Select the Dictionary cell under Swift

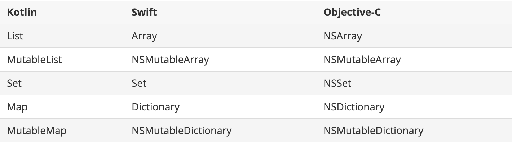pyautogui.click(x=155, y=107)
